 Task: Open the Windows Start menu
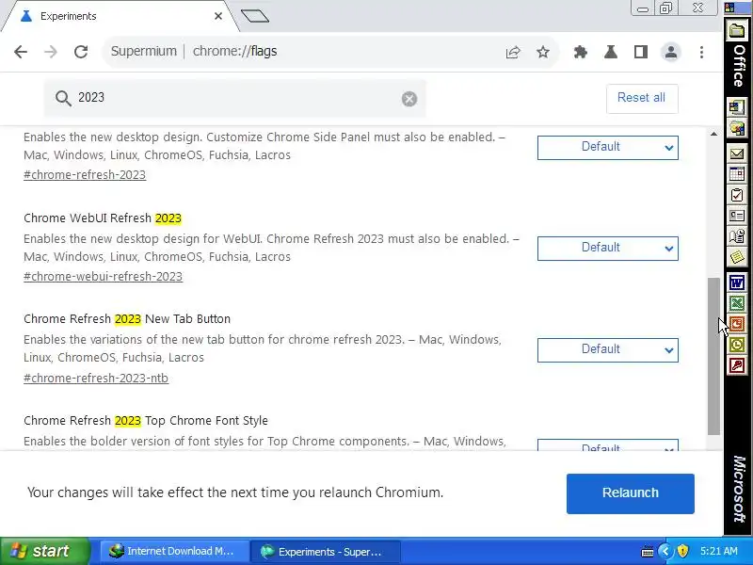tap(44, 551)
